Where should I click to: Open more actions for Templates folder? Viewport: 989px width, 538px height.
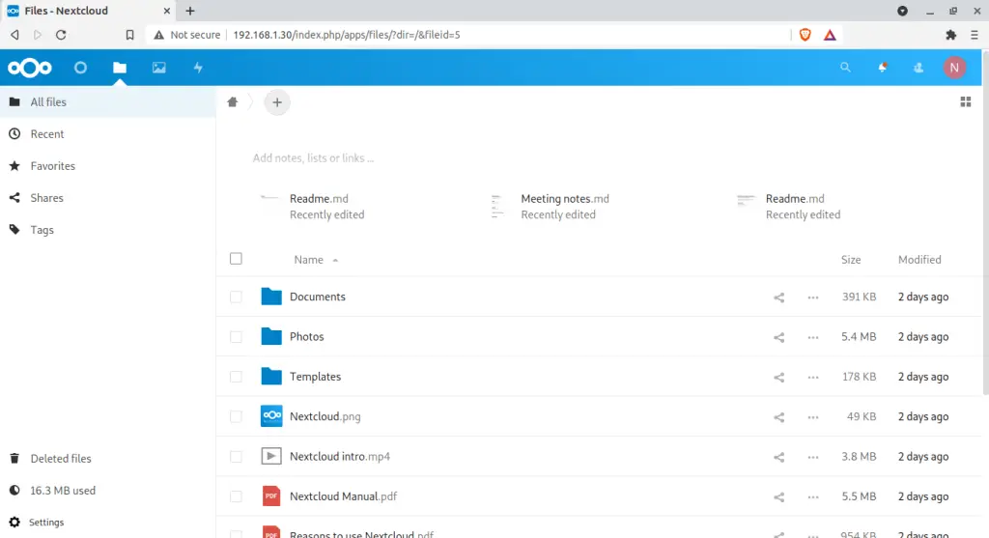(x=813, y=377)
